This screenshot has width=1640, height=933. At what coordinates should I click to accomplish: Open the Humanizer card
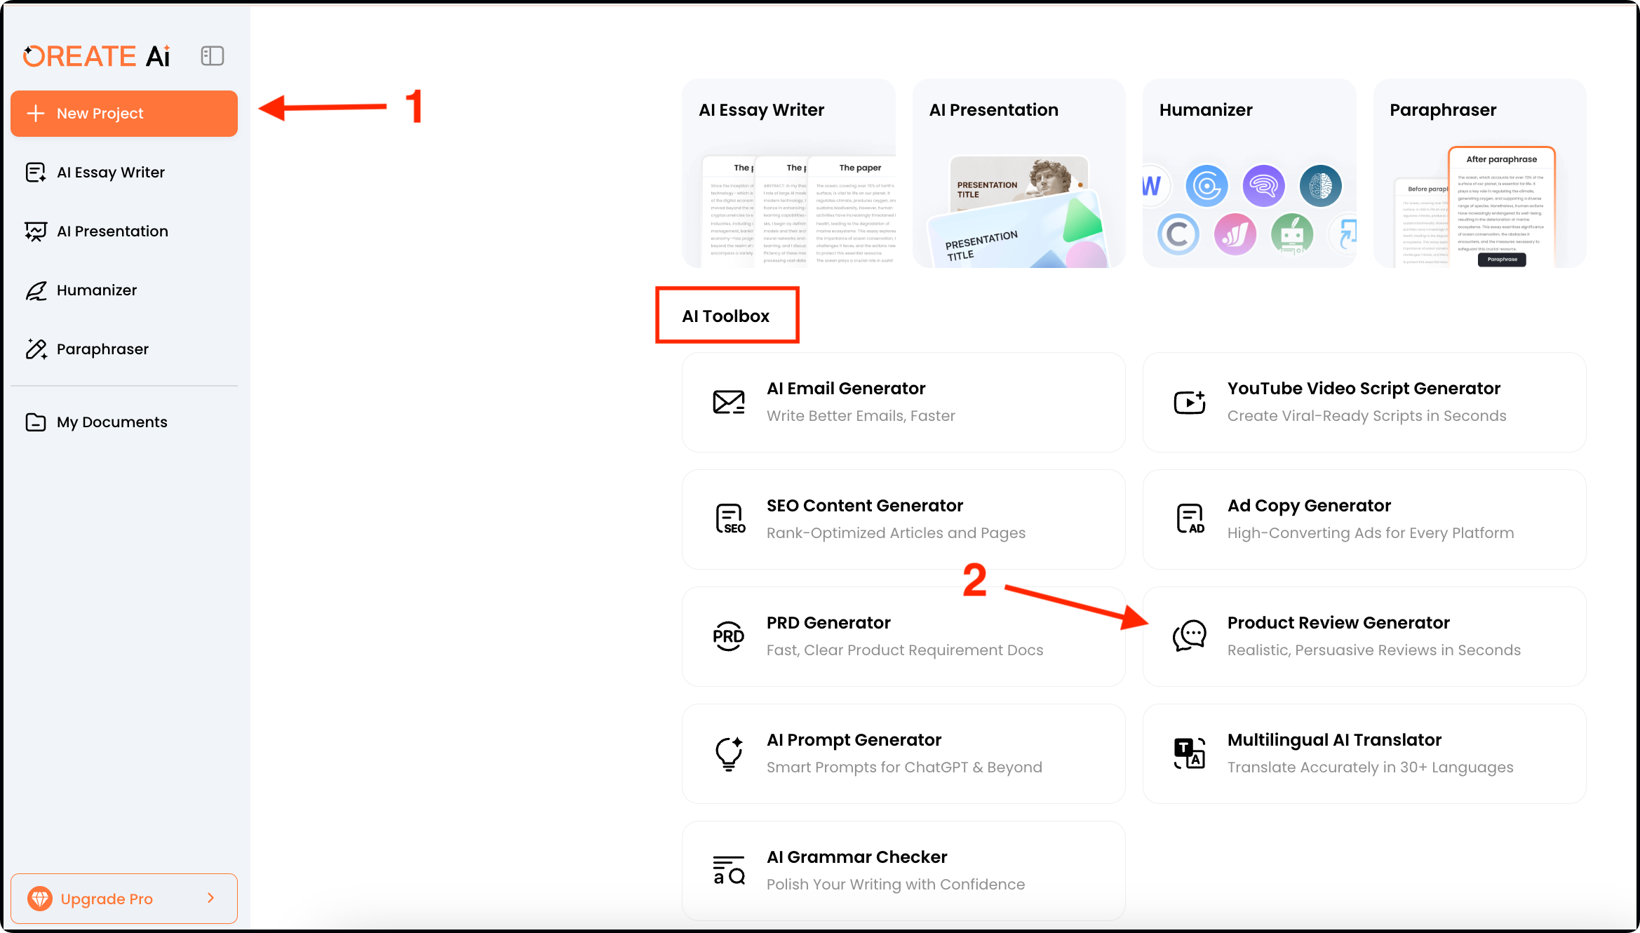[x=1249, y=173]
